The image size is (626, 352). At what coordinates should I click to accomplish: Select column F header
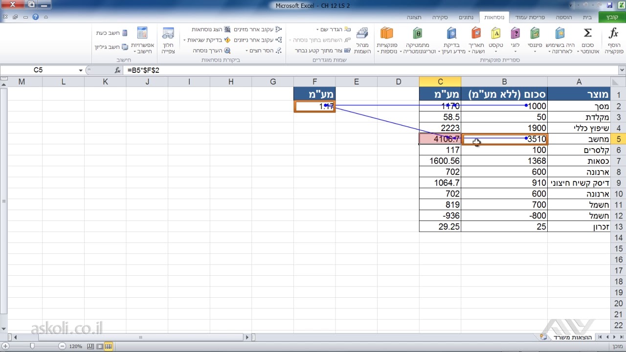314,82
